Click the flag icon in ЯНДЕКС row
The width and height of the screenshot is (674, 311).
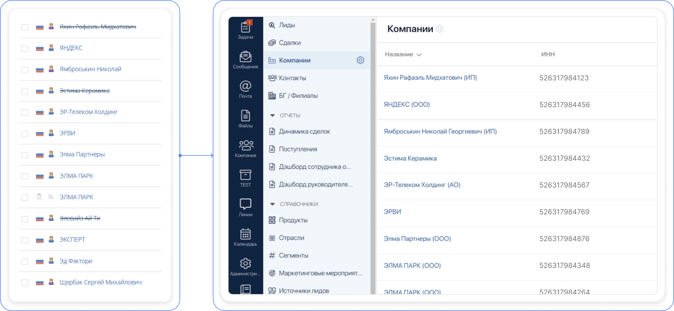pyautogui.click(x=40, y=48)
